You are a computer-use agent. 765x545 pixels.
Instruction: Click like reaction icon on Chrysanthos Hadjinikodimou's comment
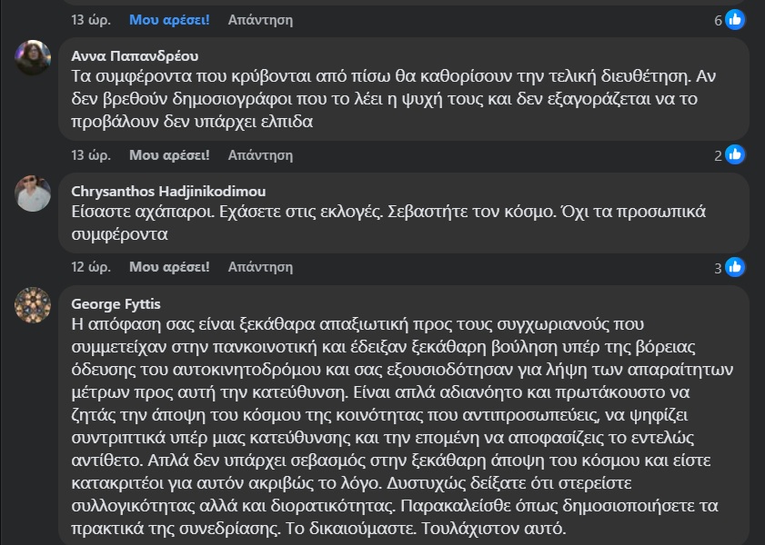pos(735,267)
